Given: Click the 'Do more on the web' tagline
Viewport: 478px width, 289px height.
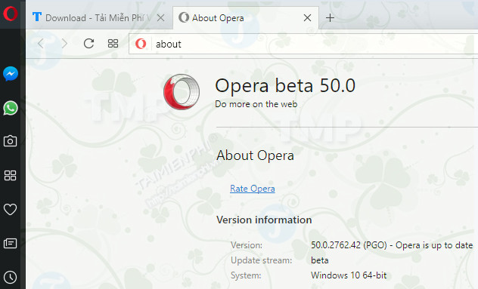Looking at the screenshot, I should tap(256, 104).
